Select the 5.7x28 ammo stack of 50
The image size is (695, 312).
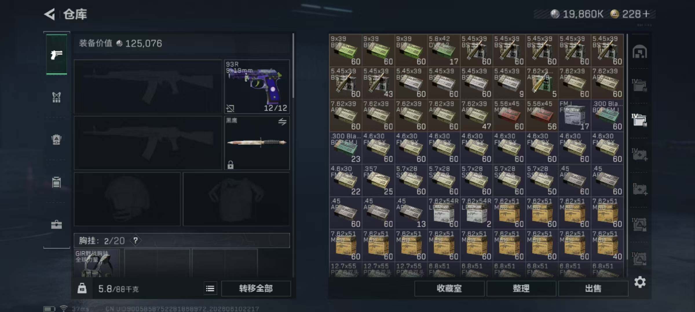(542, 181)
